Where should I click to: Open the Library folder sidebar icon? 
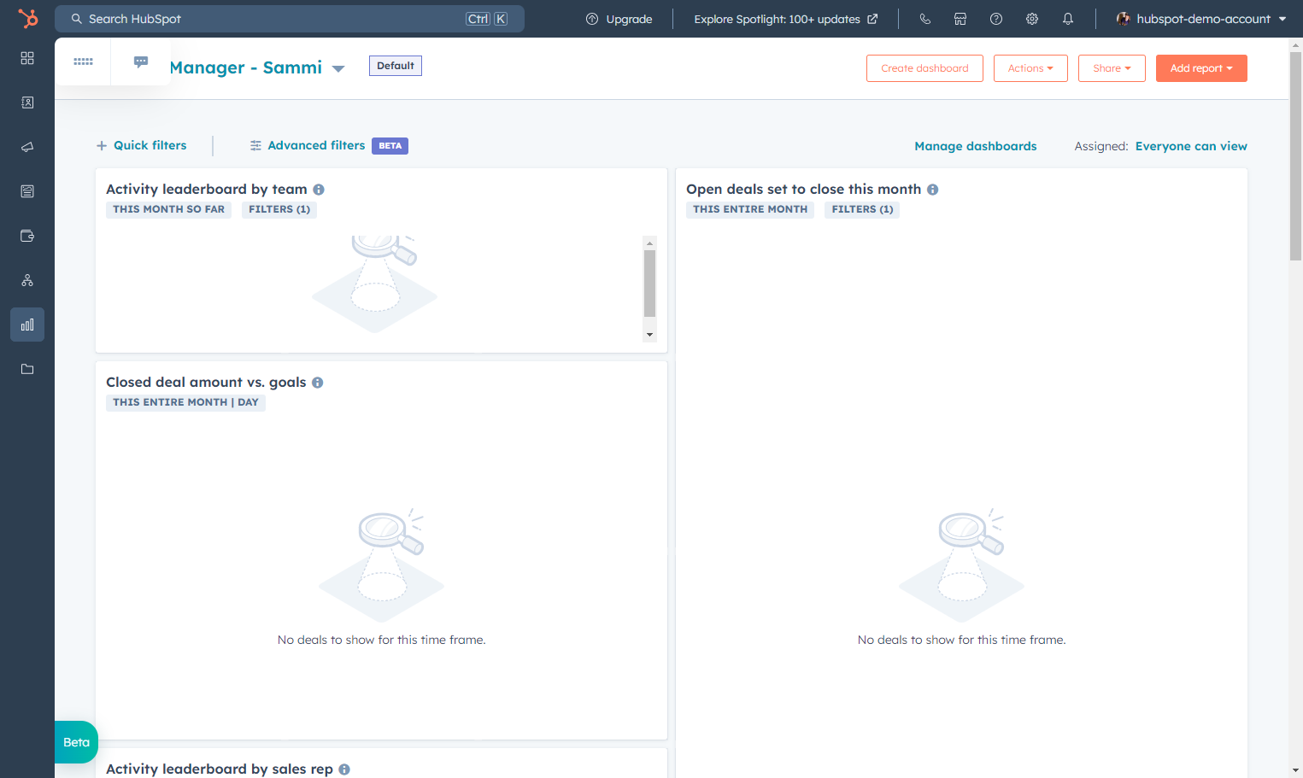click(x=27, y=369)
